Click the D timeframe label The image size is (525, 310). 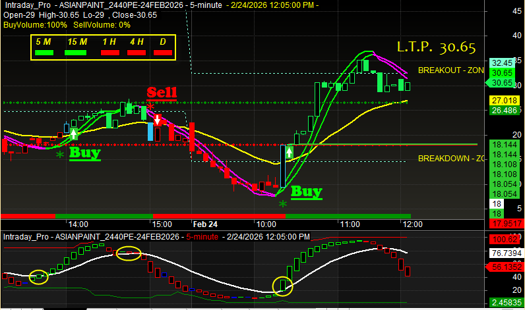163,41
